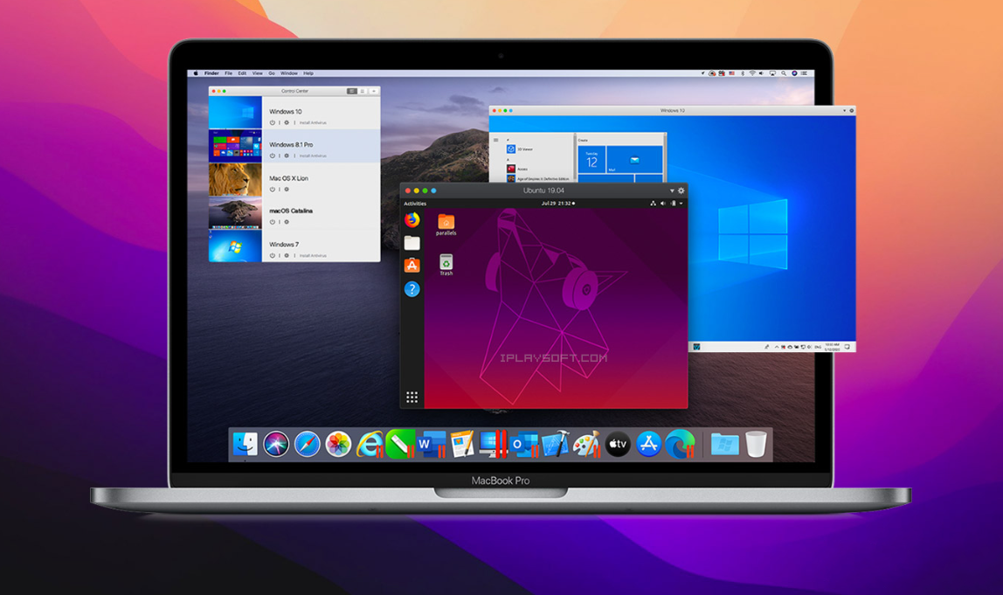The height and width of the screenshot is (595, 1003).
Task: Open Finder in the macOS Dock
Action: 245,444
